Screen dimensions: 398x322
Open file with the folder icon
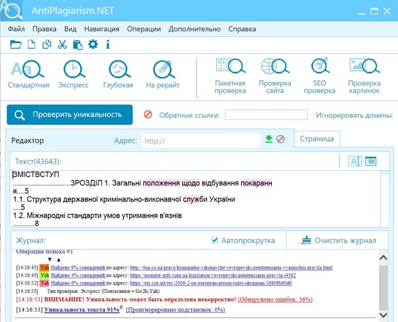15,44
